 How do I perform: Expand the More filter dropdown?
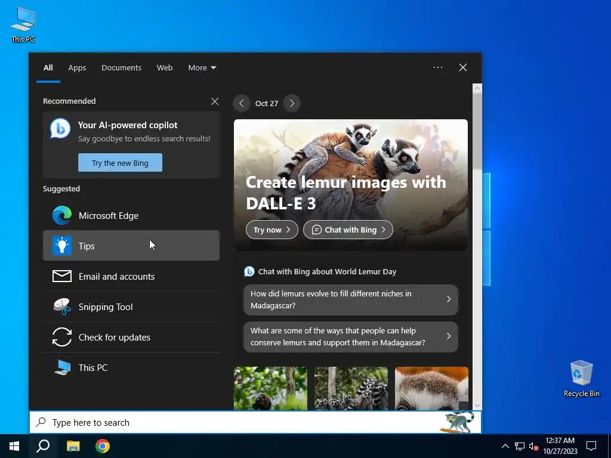click(x=202, y=68)
